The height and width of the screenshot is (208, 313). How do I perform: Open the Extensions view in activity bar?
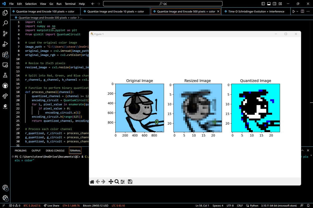[5, 55]
